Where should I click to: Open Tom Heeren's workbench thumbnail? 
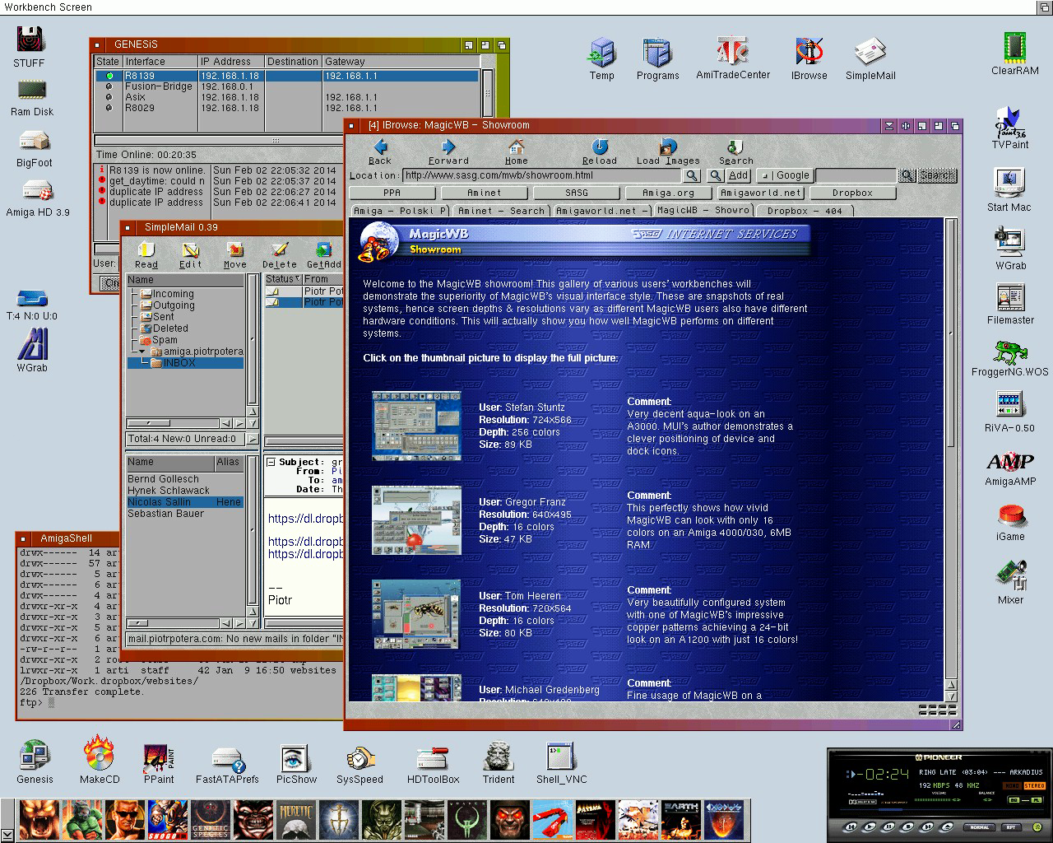click(415, 614)
